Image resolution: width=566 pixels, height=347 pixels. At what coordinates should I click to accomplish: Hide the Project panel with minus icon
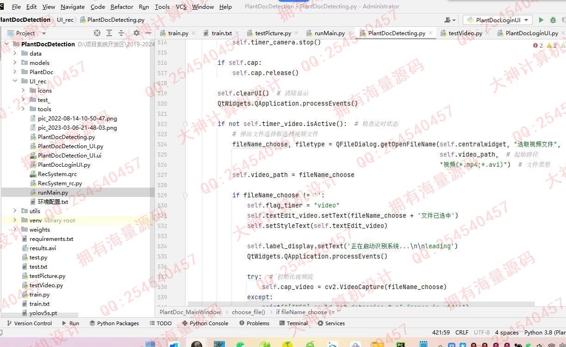click(x=148, y=33)
